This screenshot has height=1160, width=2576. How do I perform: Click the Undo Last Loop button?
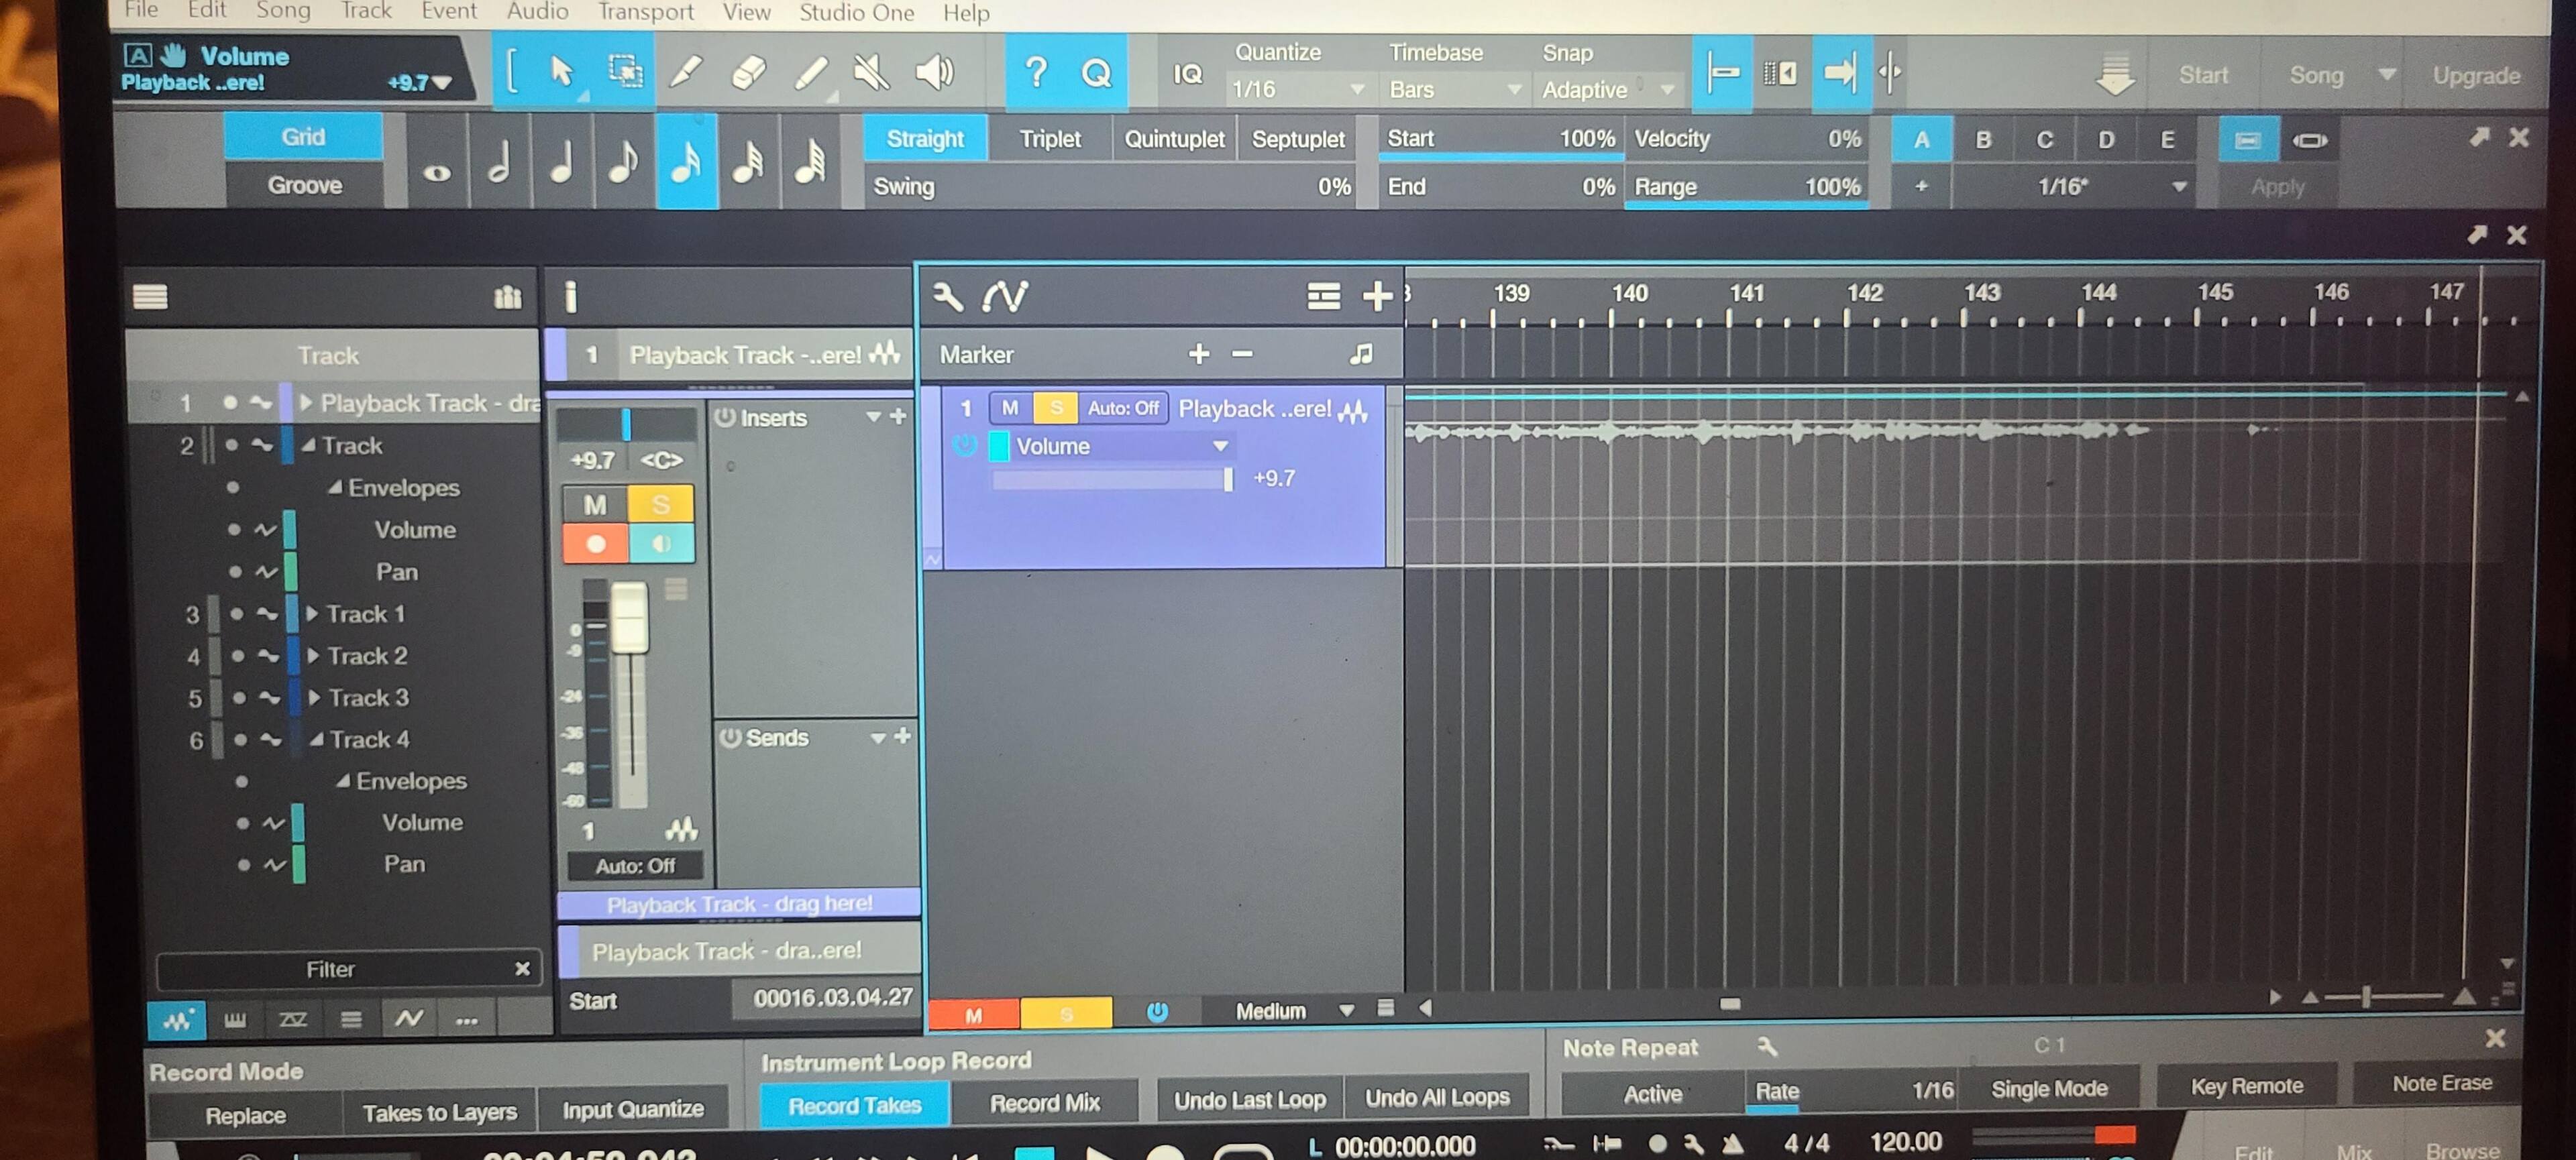(1249, 1100)
